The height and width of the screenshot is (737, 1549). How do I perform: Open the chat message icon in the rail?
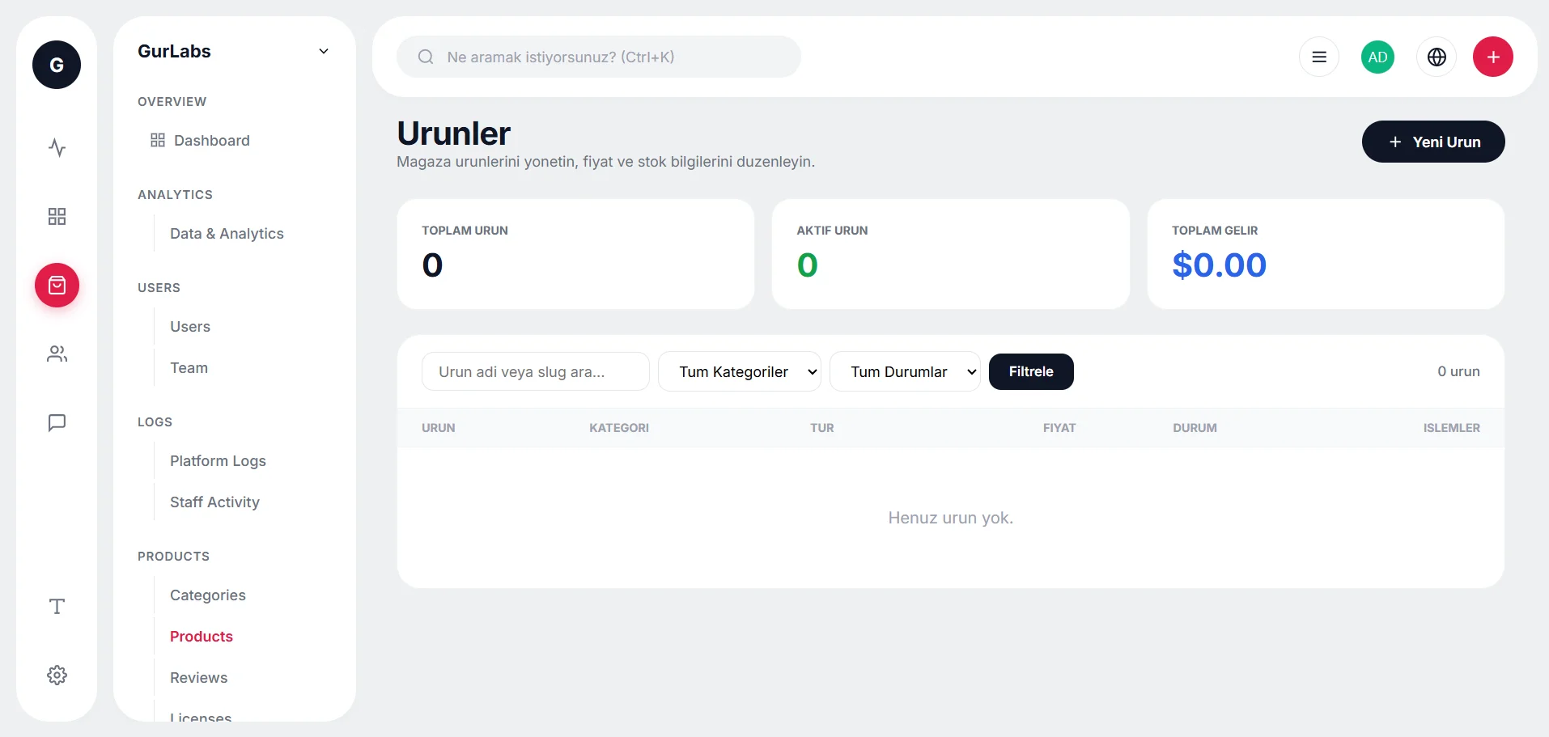click(57, 422)
